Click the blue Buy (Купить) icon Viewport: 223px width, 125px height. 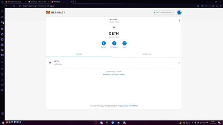pyautogui.click(x=104, y=43)
